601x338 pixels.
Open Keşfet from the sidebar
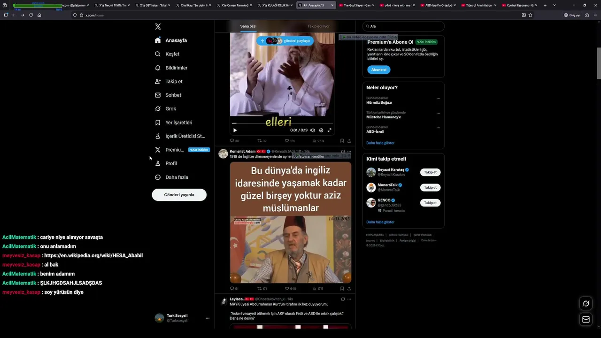point(167,54)
